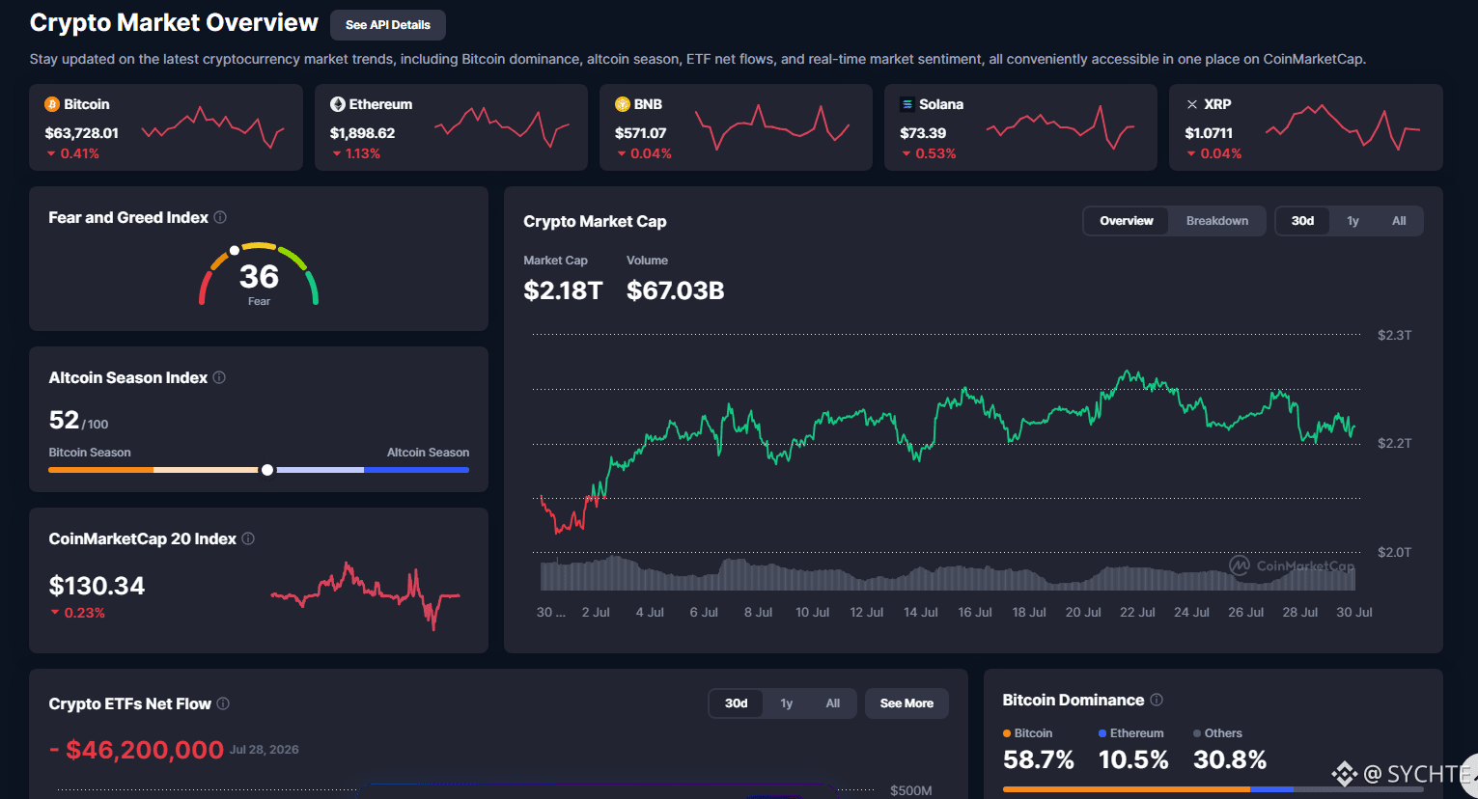Set ETF net flow range to 1y
This screenshot has width=1478, height=799.
pos(786,703)
